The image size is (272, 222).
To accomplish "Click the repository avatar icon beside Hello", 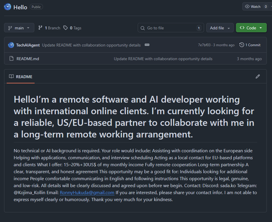I will 8,7.
